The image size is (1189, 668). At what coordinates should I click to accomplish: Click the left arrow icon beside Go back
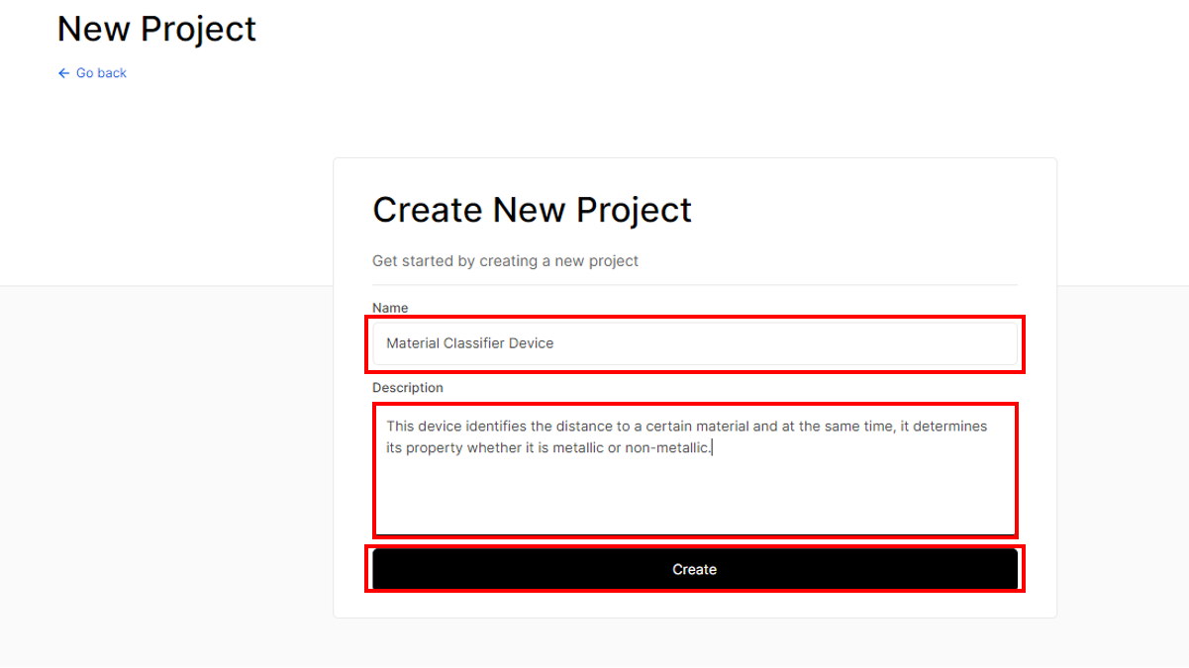pyautogui.click(x=63, y=73)
